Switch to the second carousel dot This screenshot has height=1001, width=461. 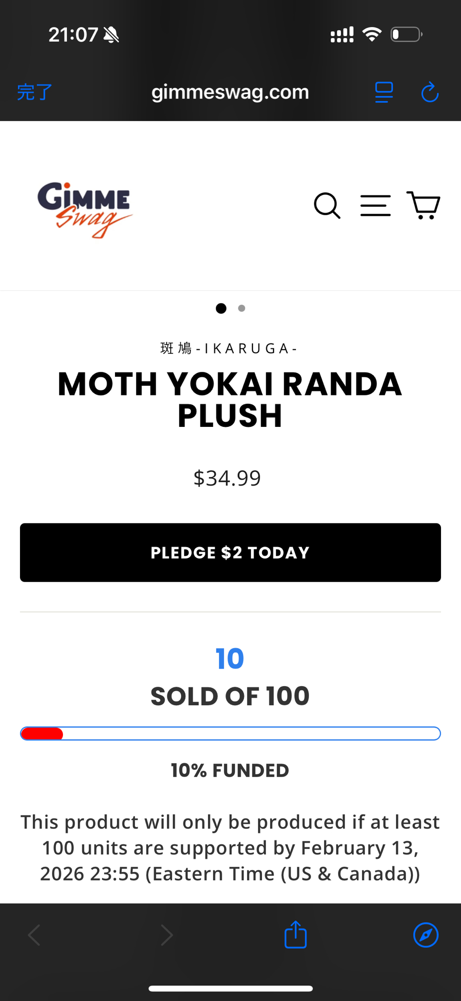pyautogui.click(x=241, y=308)
